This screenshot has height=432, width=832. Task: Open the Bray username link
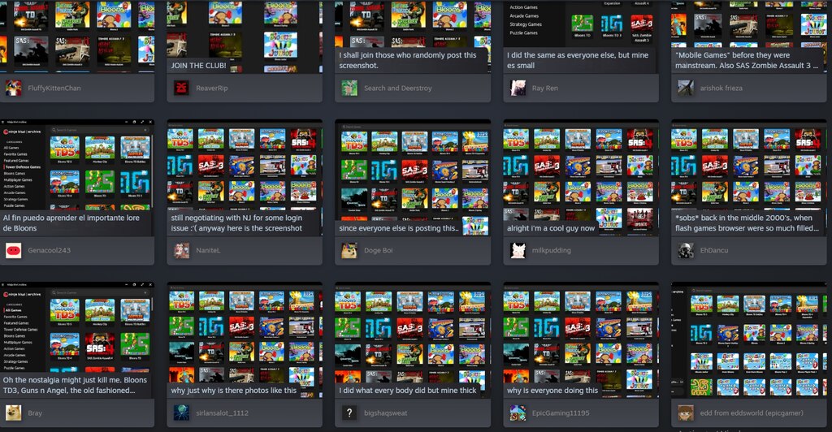point(36,413)
